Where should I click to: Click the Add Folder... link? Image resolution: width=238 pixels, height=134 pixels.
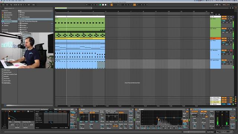[x=7, y=83]
